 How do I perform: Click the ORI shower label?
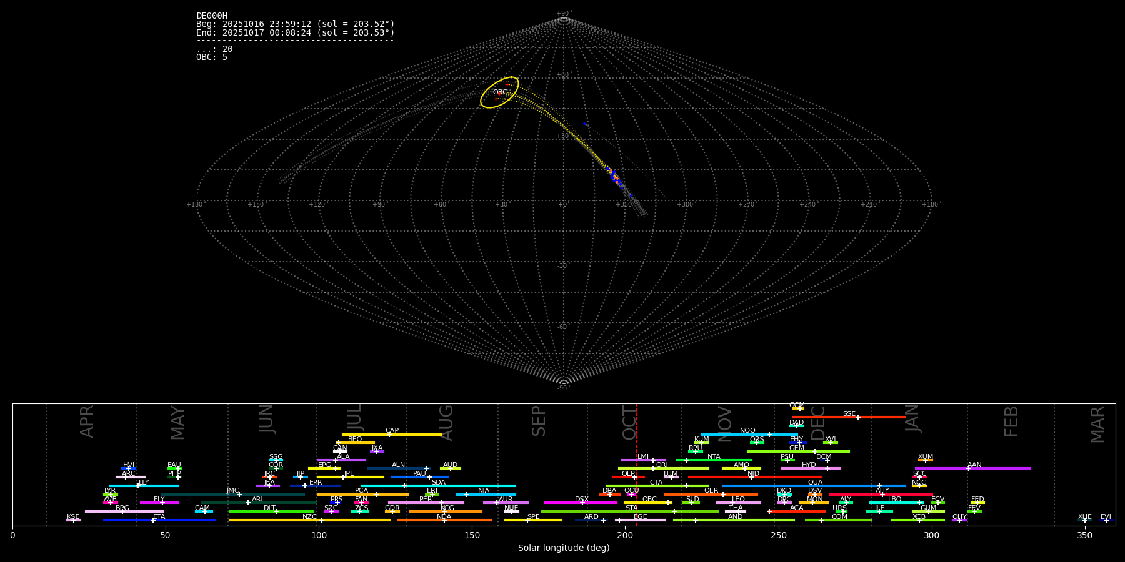tap(662, 465)
